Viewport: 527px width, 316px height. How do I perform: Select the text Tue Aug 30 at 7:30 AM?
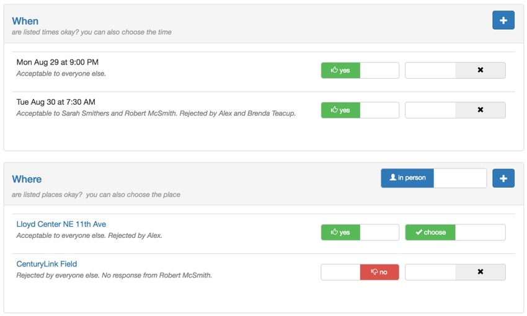pyautogui.click(x=56, y=102)
